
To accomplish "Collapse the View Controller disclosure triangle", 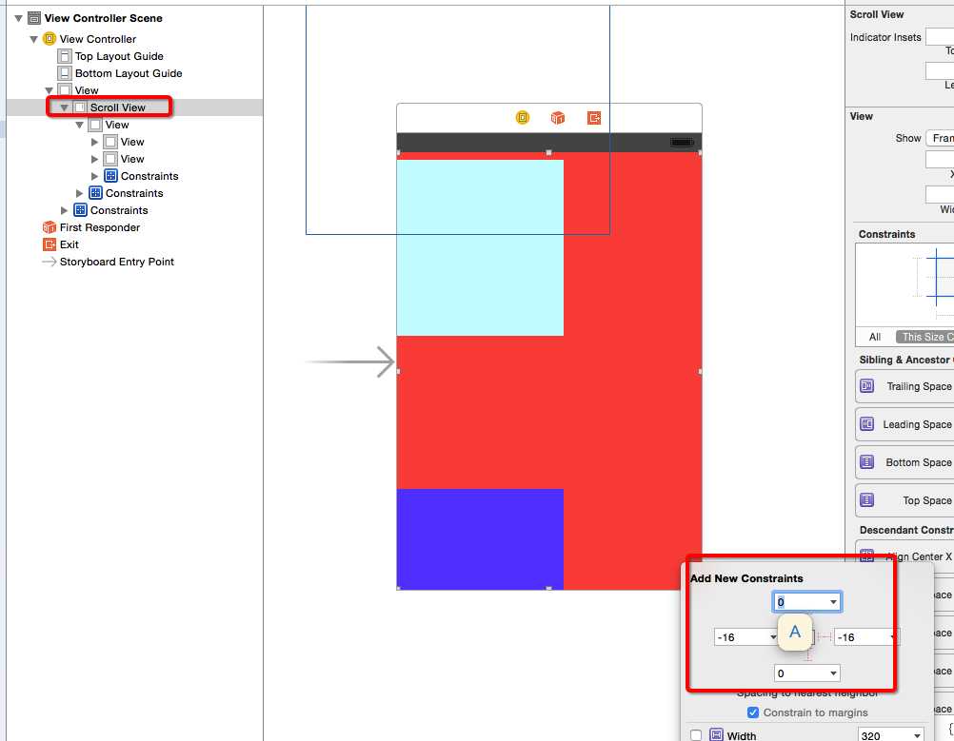I will pos(33,39).
